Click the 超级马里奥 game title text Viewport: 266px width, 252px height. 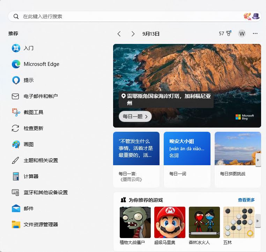(x=164, y=243)
